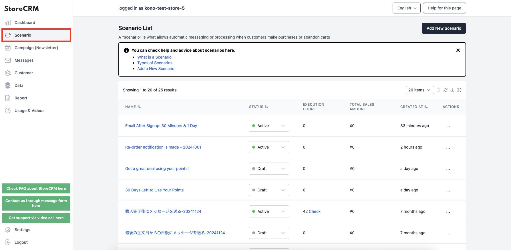
Task: Open the Types of Scenarios link
Action: pyautogui.click(x=155, y=63)
